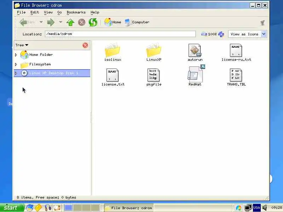Open the Bookmarks menu
283x212 pixels.
pyautogui.click(x=76, y=12)
